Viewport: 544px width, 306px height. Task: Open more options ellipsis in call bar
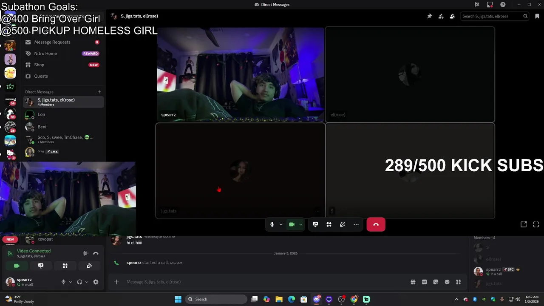(x=356, y=224)
